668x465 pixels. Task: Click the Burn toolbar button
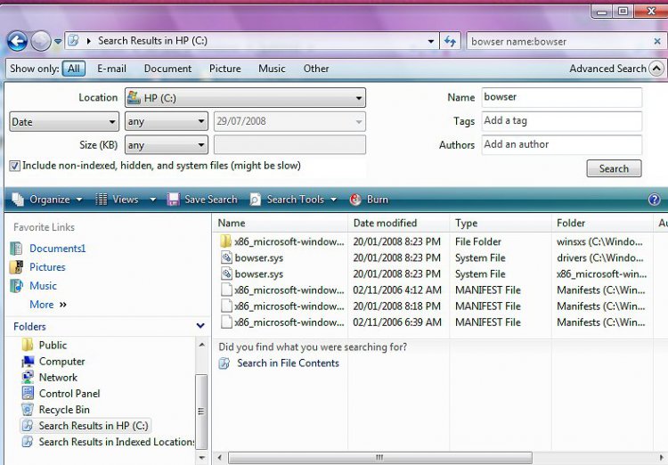(x=369, y=200)
